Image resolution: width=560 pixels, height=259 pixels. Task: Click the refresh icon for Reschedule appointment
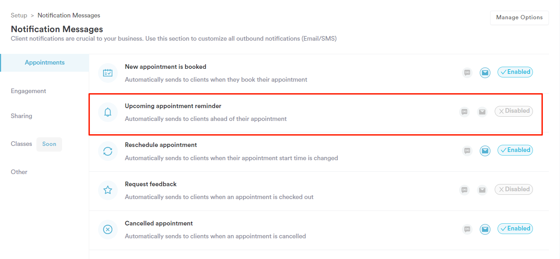108,151
